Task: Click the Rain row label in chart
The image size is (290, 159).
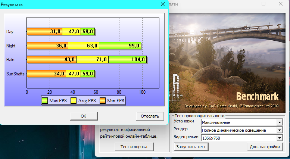Action: [10, 60]
